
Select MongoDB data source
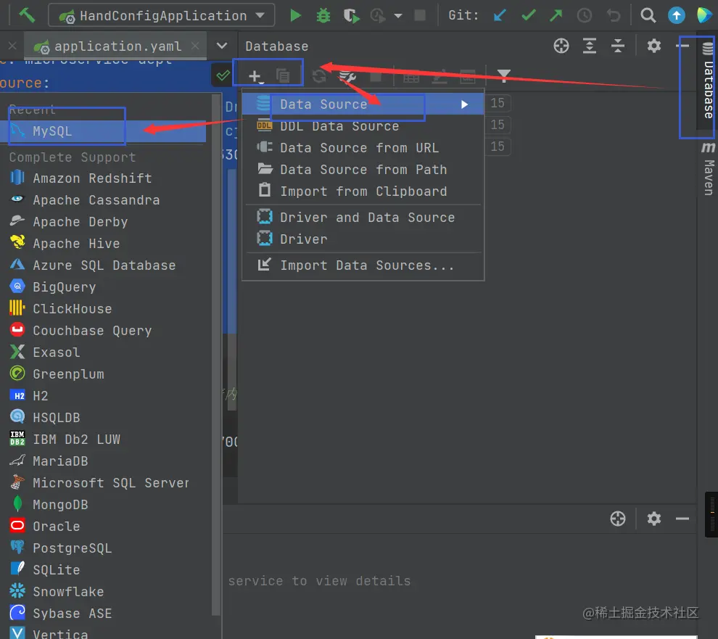tap(103, 504)
